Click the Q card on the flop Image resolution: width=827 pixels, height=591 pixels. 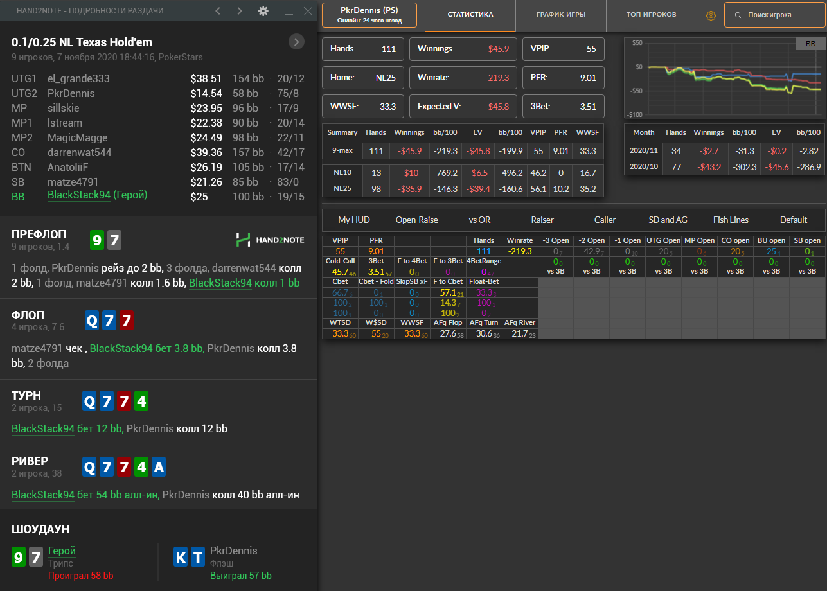pyautogui.click(x=92, y=321)
